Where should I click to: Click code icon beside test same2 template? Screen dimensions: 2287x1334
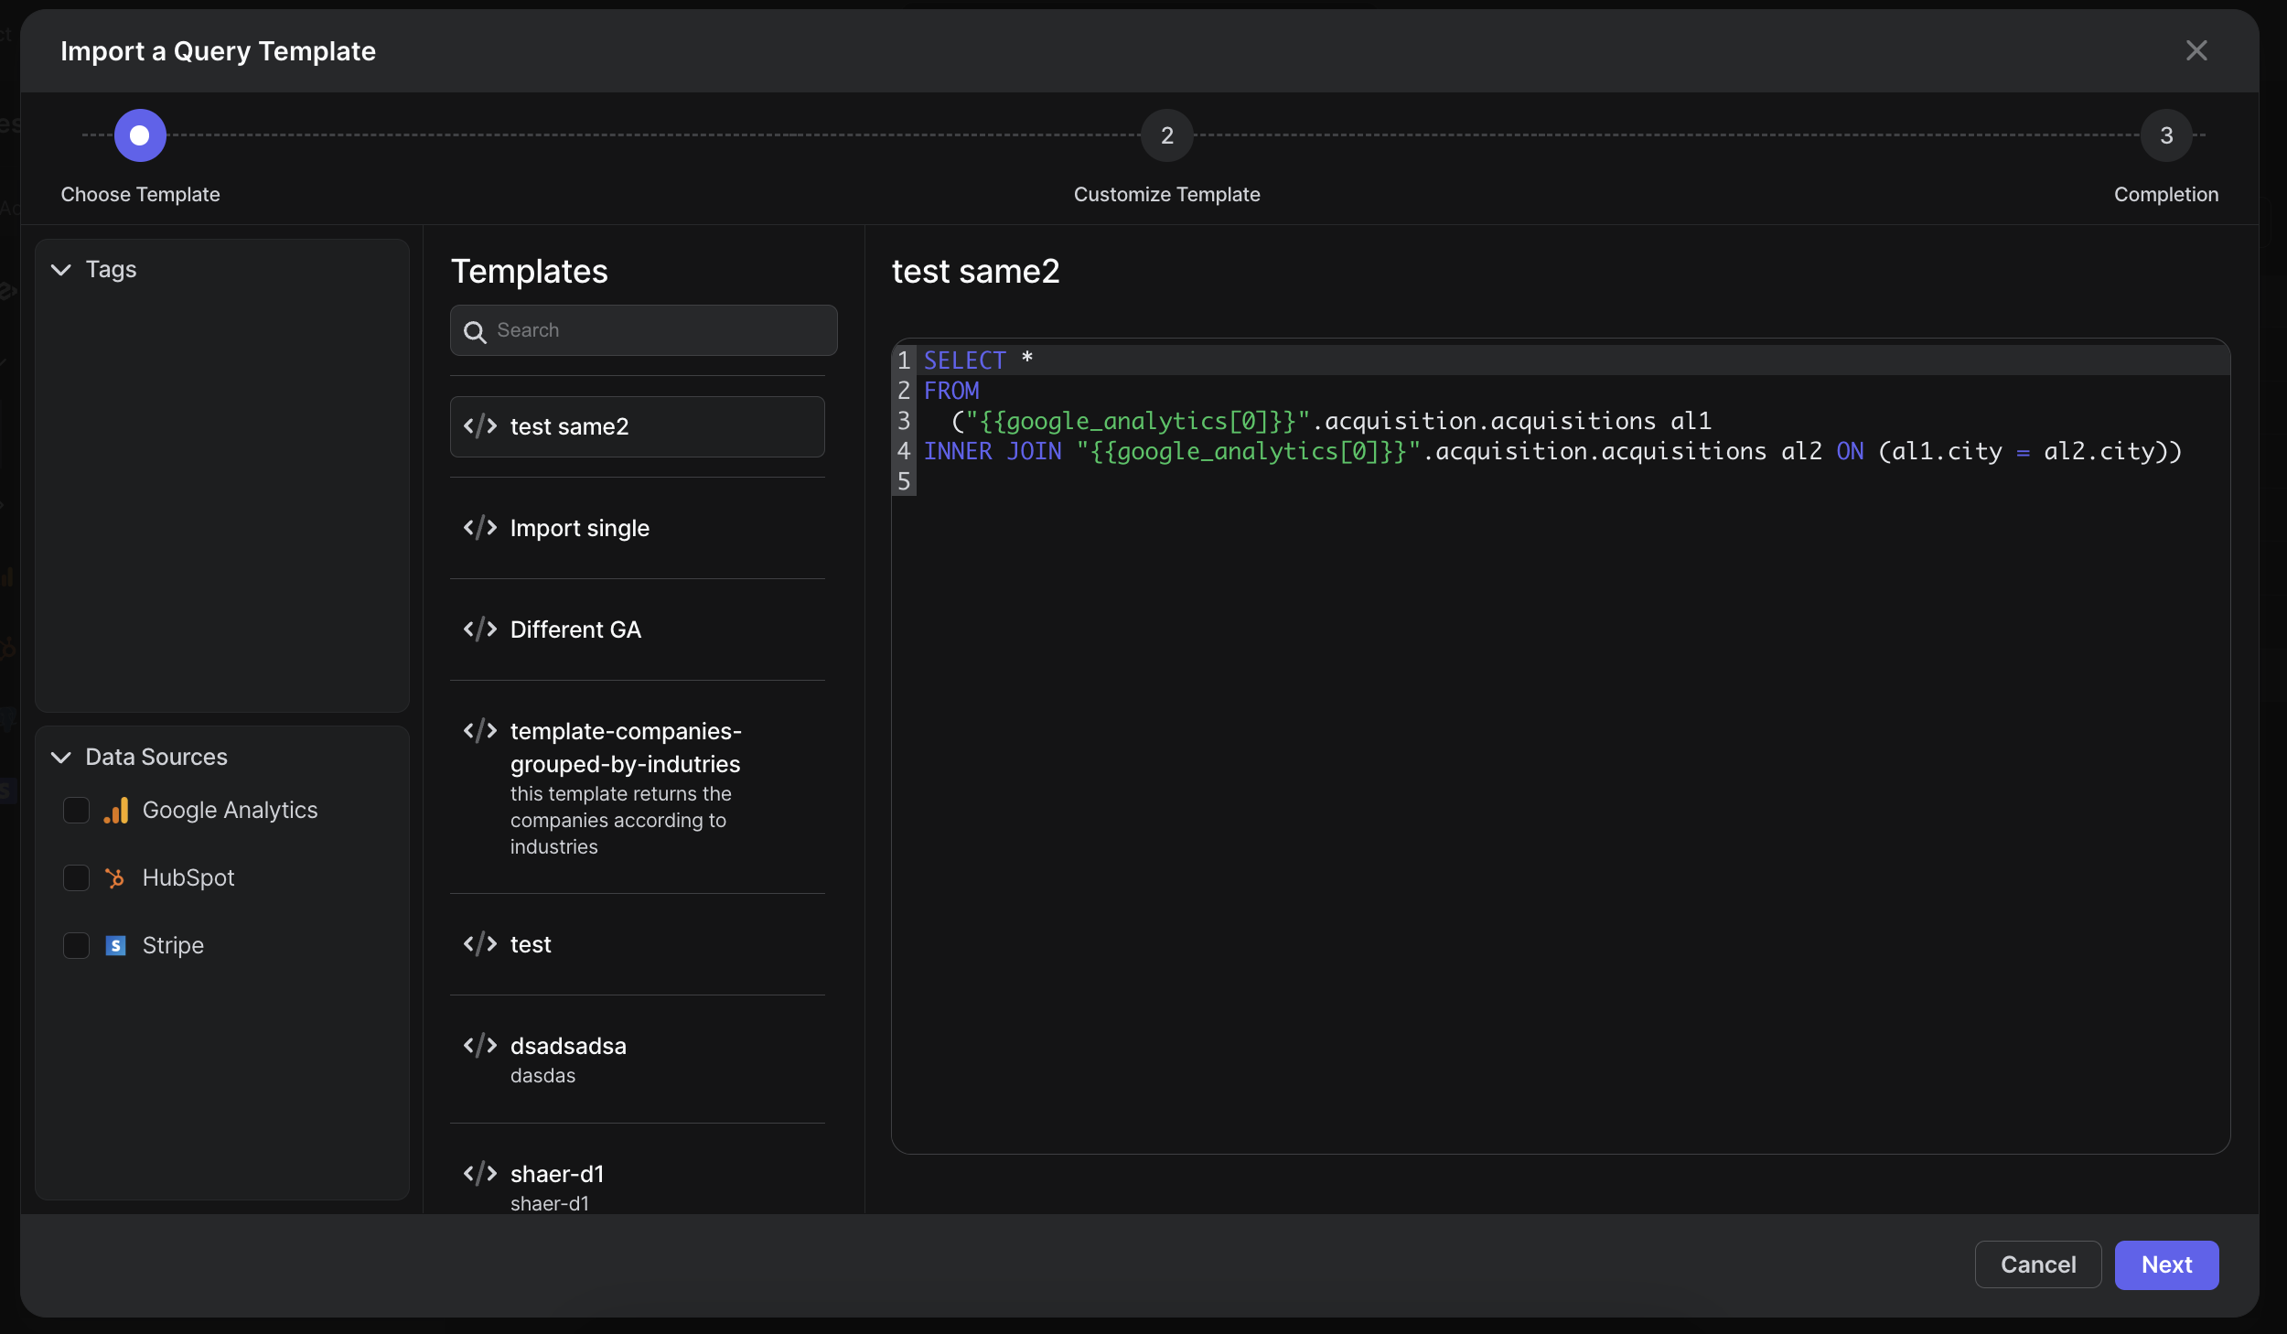click(480, 426)
